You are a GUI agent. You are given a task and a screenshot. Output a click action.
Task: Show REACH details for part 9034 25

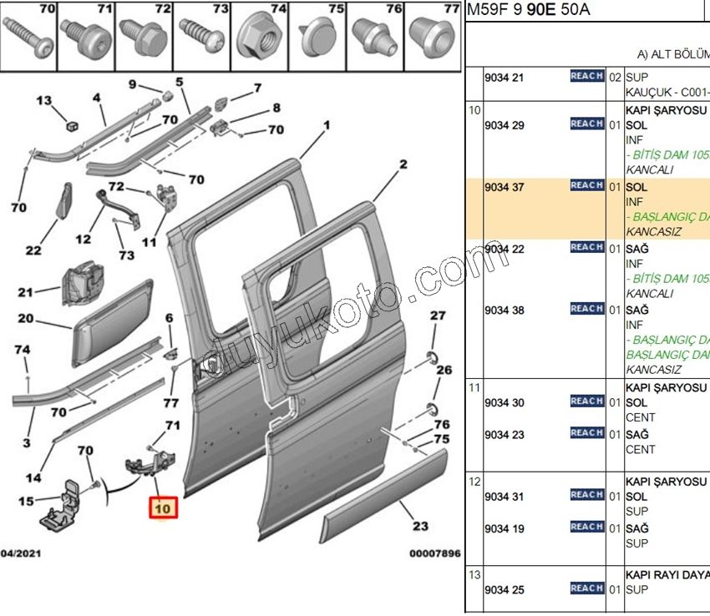click(x=586, y=588)
